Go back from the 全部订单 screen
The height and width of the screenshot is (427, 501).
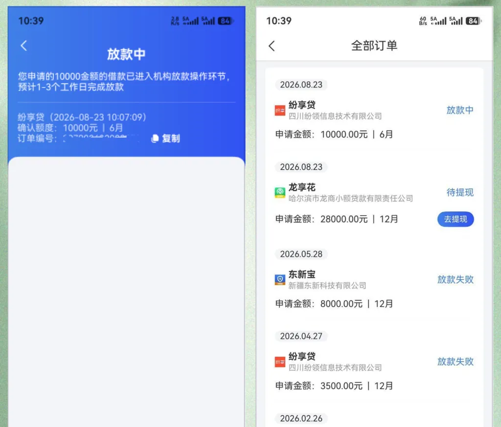point(272,46)
